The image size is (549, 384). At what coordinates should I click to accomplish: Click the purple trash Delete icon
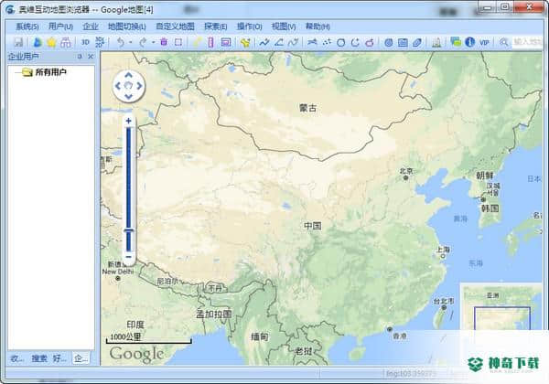click(x=164, y=42)
